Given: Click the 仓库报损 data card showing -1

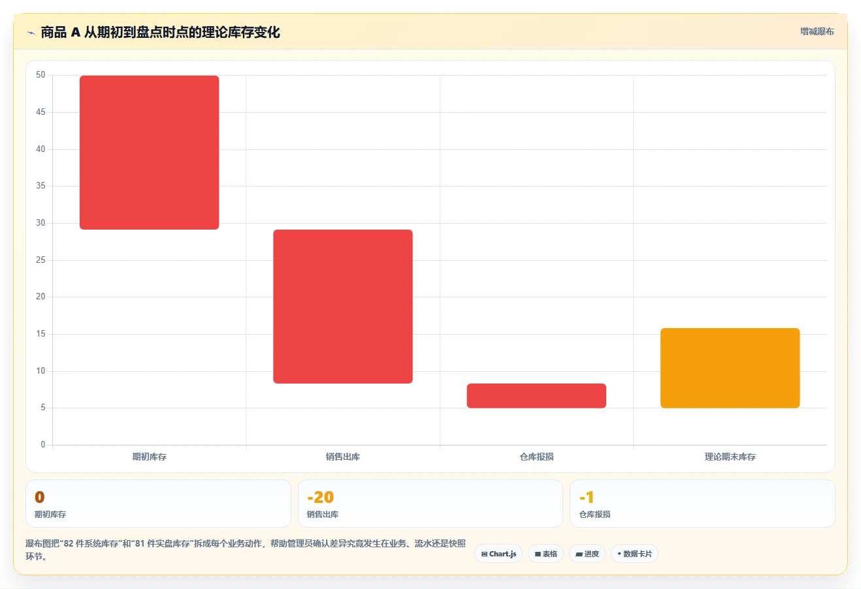Looking at the screenshot, I should click(x=702, y=504).
